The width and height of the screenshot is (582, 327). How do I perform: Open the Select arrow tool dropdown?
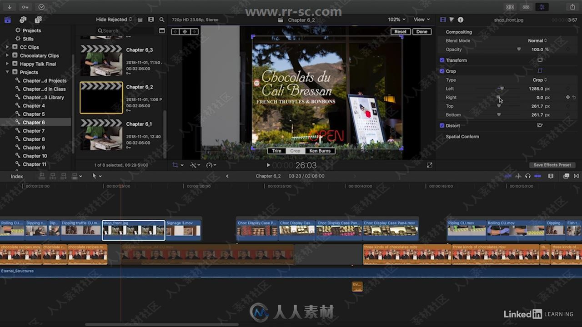pyautogui.click(x=97, y=176)
